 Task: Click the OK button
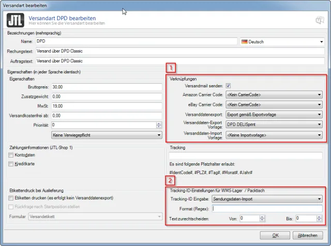(x=275, y=235)
